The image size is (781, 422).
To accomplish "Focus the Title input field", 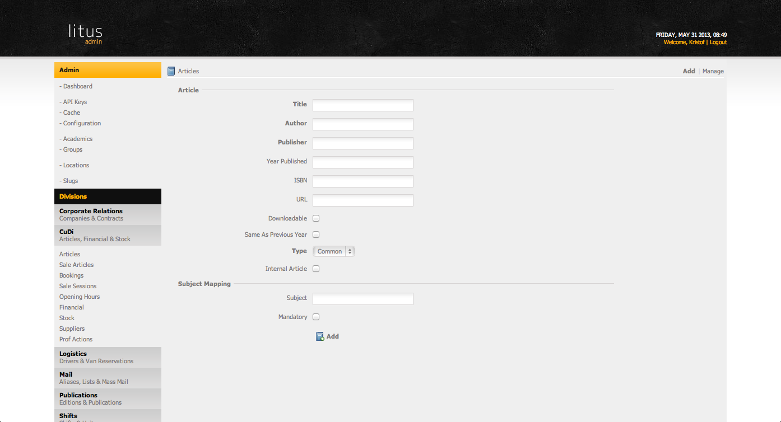I will coord(363,105).
